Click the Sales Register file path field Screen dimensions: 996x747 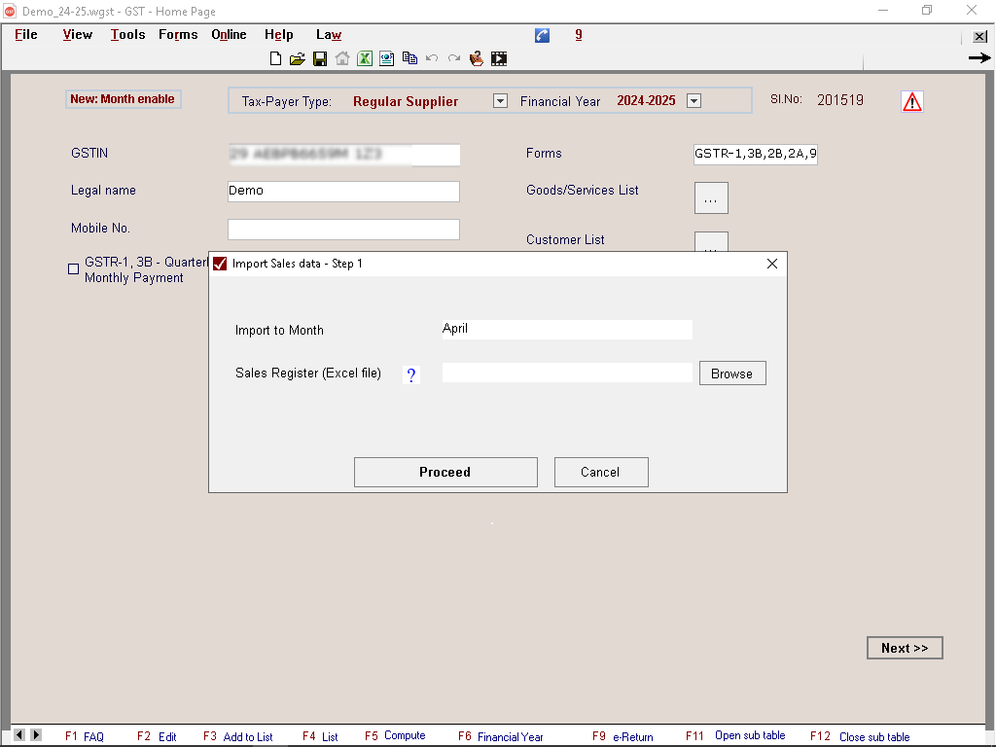[567, 373]
